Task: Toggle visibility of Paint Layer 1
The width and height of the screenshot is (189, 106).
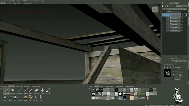Action: (x=163, y=31)
